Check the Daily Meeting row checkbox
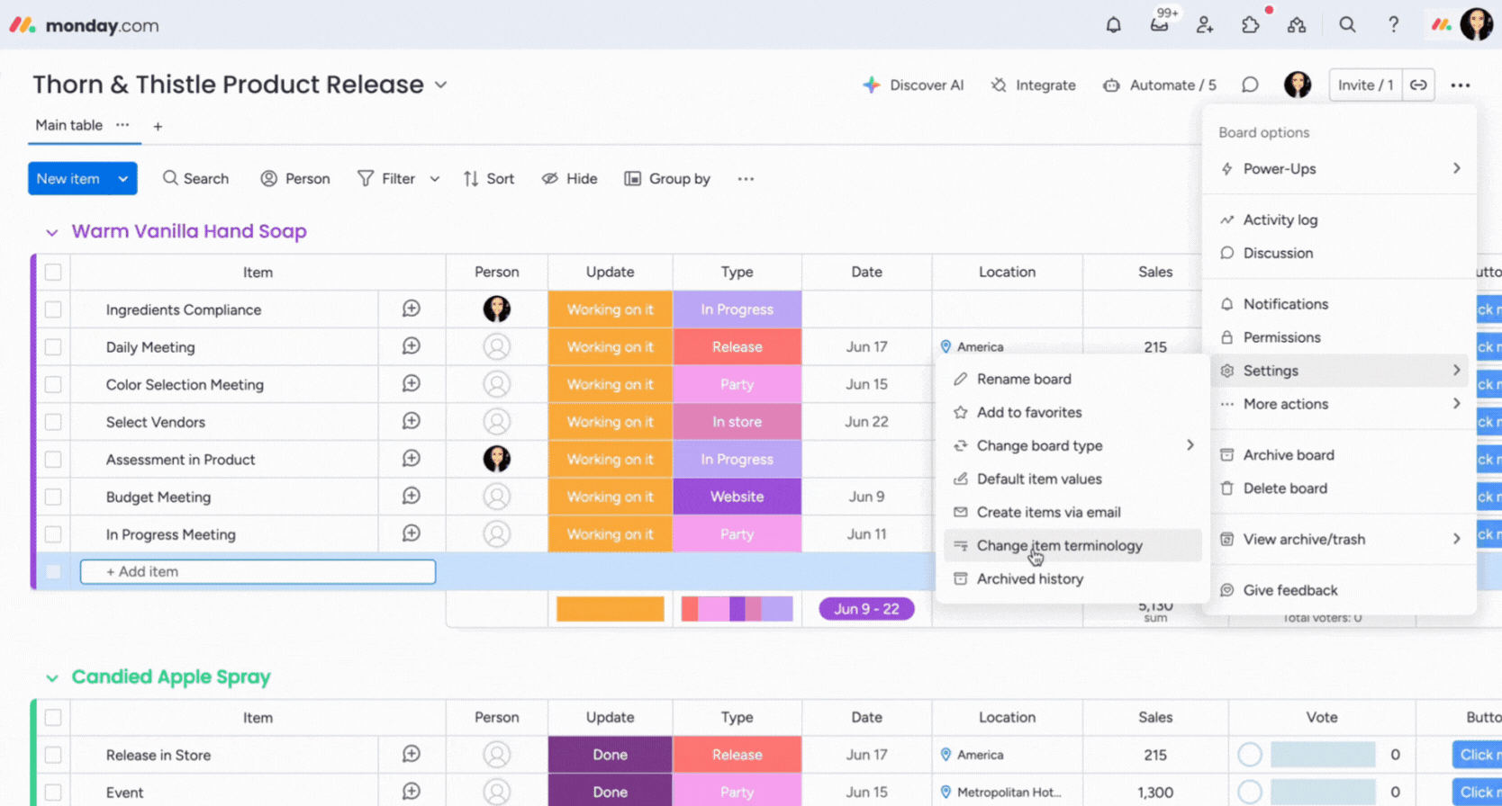1502x806 pixels. click(53, 346)
